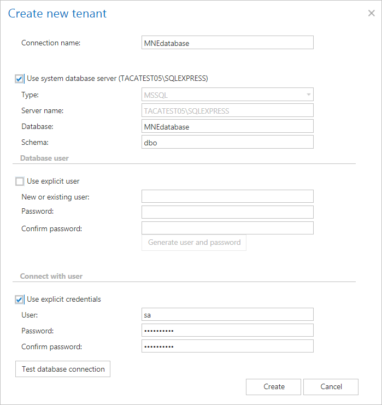Click Database user Confirm password field
Image resolution: width=382 pixels, height=405 pixels.
(227, 227)
